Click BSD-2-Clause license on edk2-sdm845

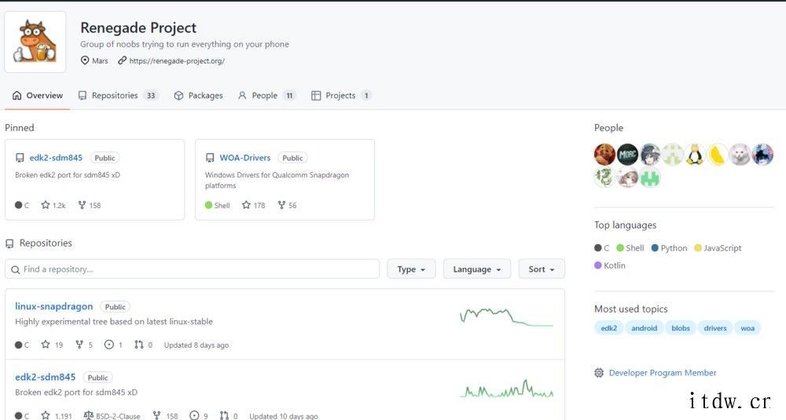coord(112,416)
